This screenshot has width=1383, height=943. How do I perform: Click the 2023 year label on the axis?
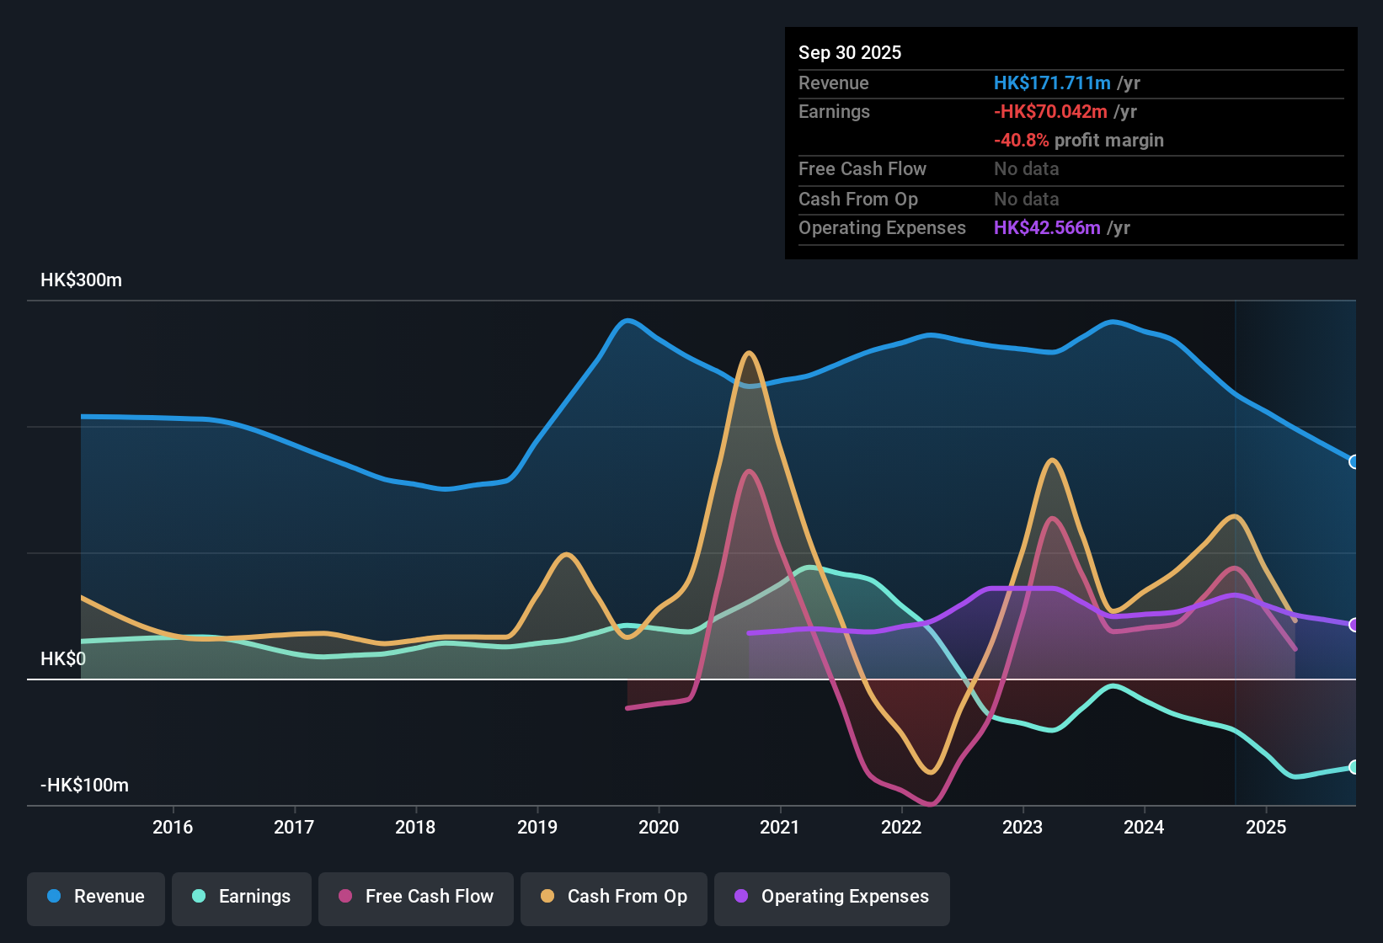click(1022, 828)
